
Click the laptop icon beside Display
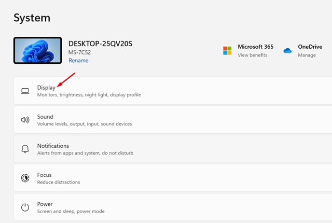coord(25,91)
